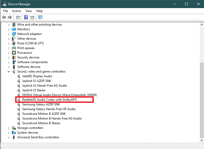Viewport: 204px width, 149px height.
Task: Select Soundcore Motion B Stereo device
Action: tap(41, 123)
